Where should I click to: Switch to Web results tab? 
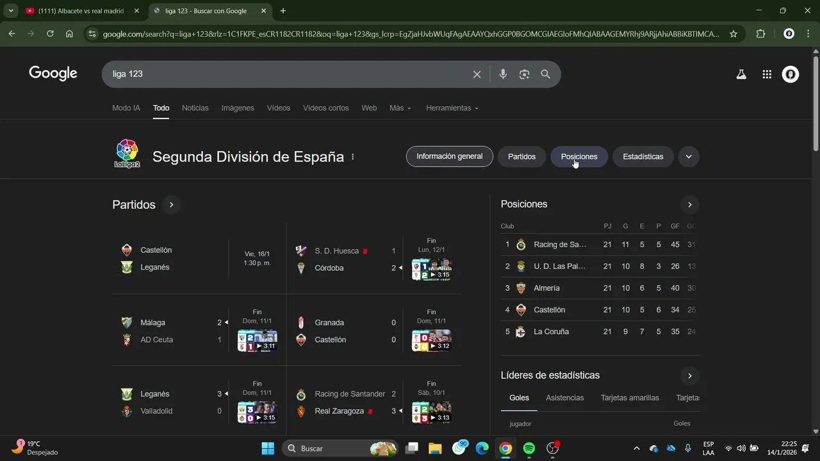tap(369, 108)
